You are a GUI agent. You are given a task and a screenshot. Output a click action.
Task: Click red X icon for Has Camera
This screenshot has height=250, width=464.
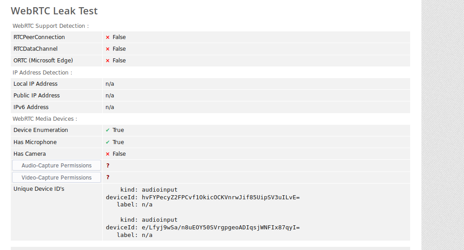pyautogui.click(x=108, y=154)
